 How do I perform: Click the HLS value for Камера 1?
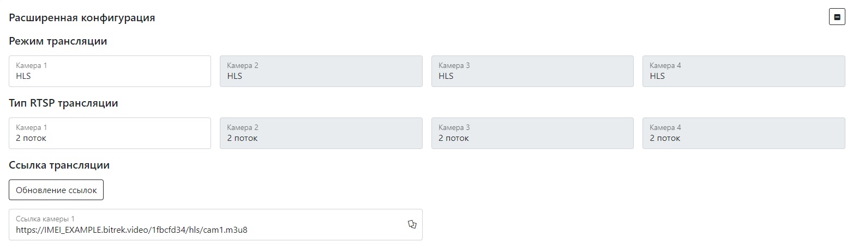[x=23, y=76]
